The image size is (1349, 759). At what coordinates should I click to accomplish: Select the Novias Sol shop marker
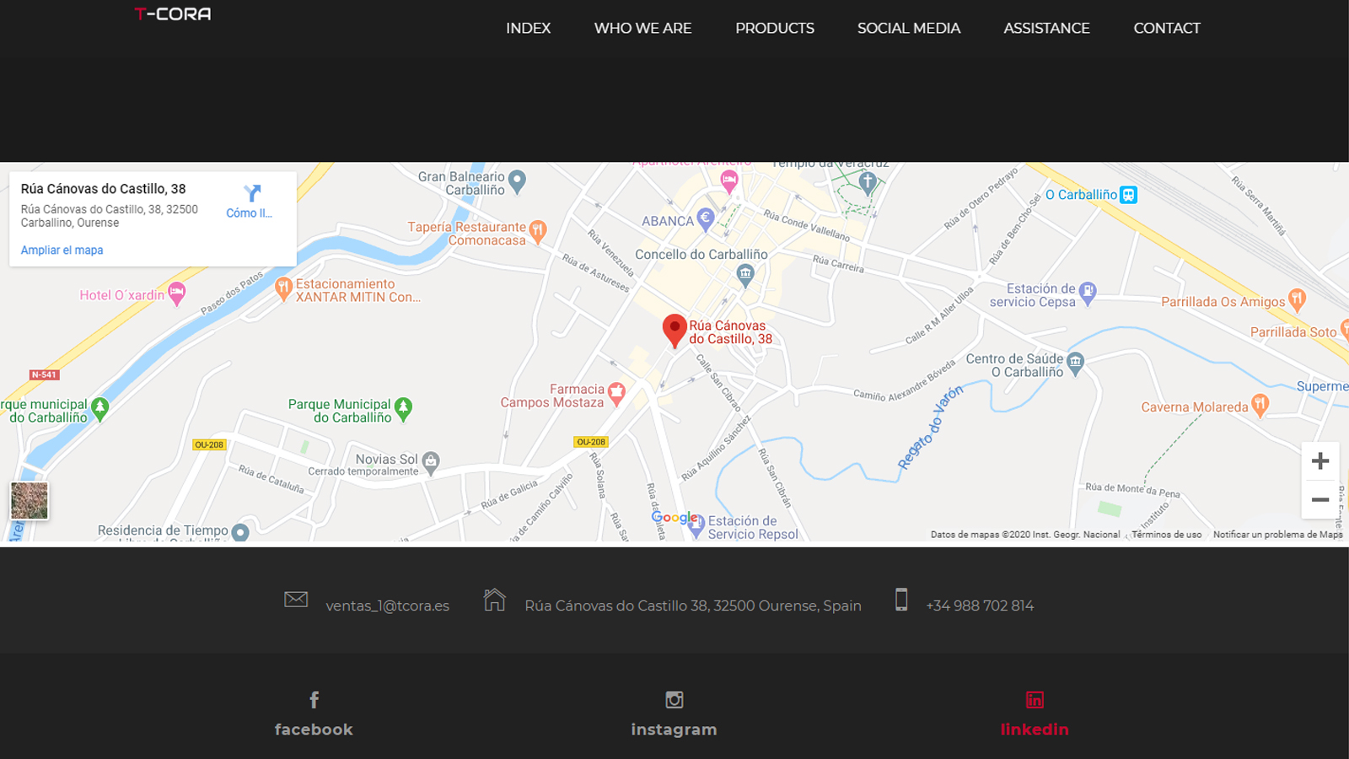click(431, 462)
